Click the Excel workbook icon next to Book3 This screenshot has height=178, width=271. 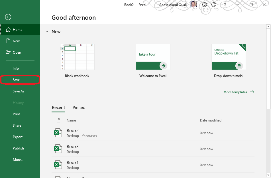pyautogui.click(x=58, y=149)
